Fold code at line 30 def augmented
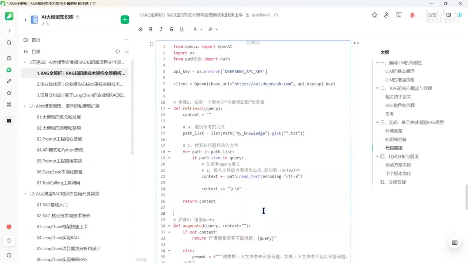This screenshot has width=468, height=263. (169, 226)
